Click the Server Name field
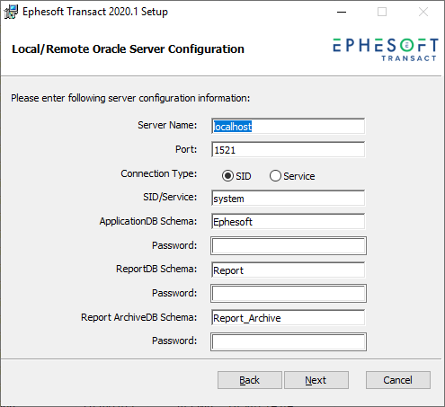 [x=288, y=126]
